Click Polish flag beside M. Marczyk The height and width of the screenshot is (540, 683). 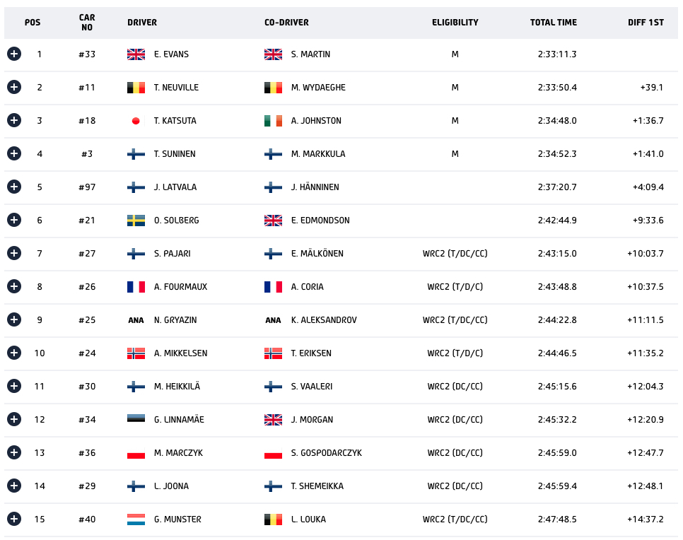point(136,453)
